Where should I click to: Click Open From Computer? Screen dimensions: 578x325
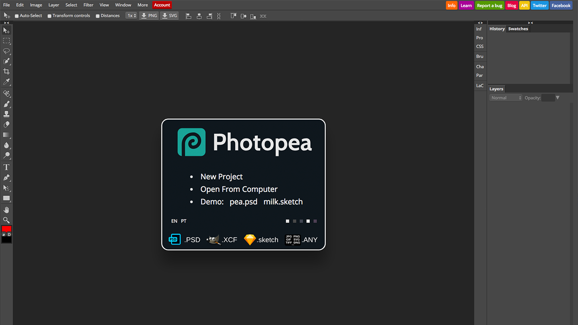[x=239, y=189]
